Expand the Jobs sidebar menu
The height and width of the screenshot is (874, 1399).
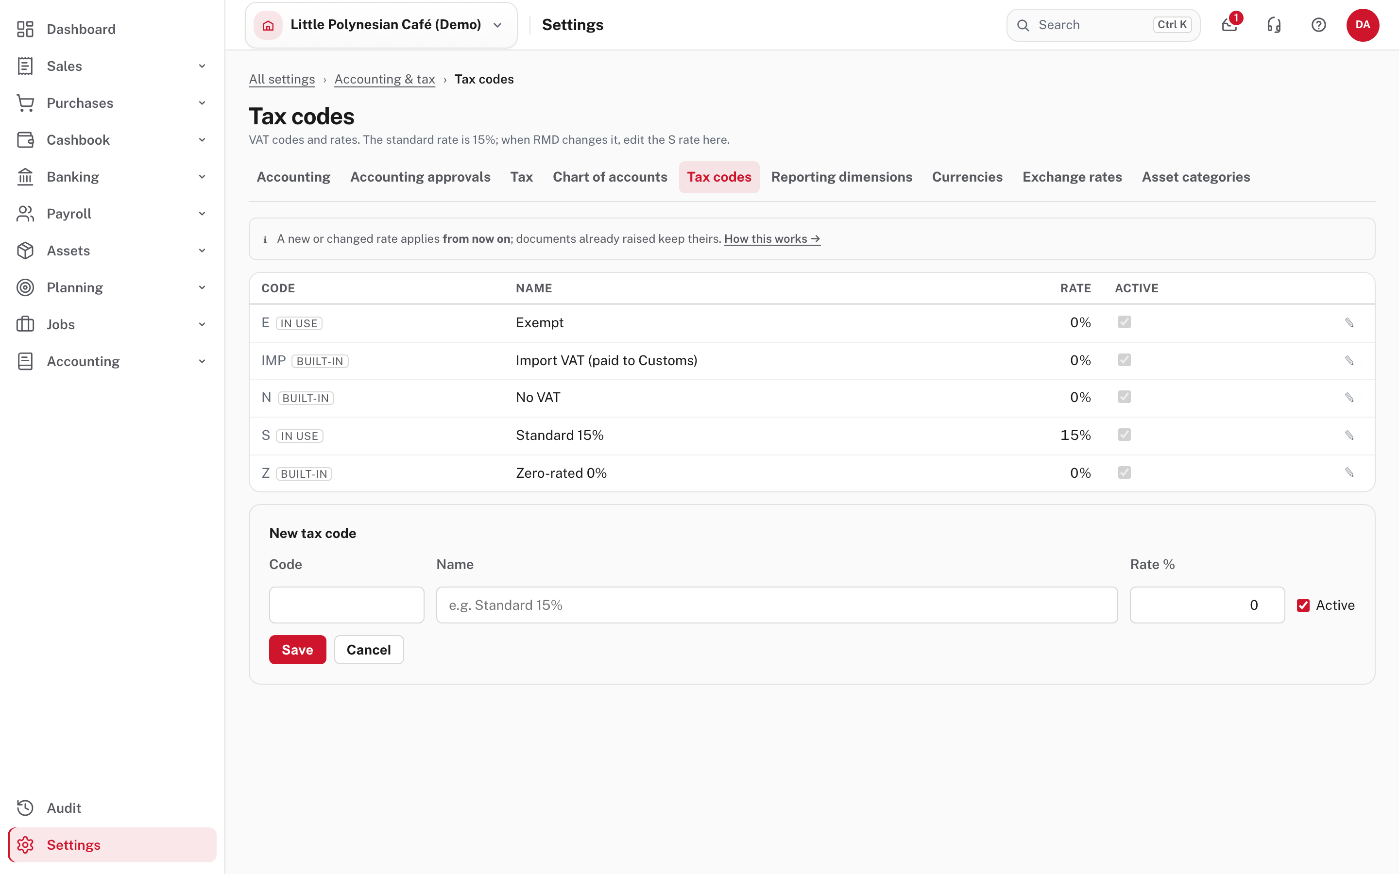point(202,324)
